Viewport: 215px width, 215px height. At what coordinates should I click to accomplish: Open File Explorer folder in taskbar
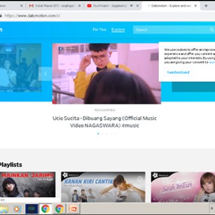tap(4, 209)
